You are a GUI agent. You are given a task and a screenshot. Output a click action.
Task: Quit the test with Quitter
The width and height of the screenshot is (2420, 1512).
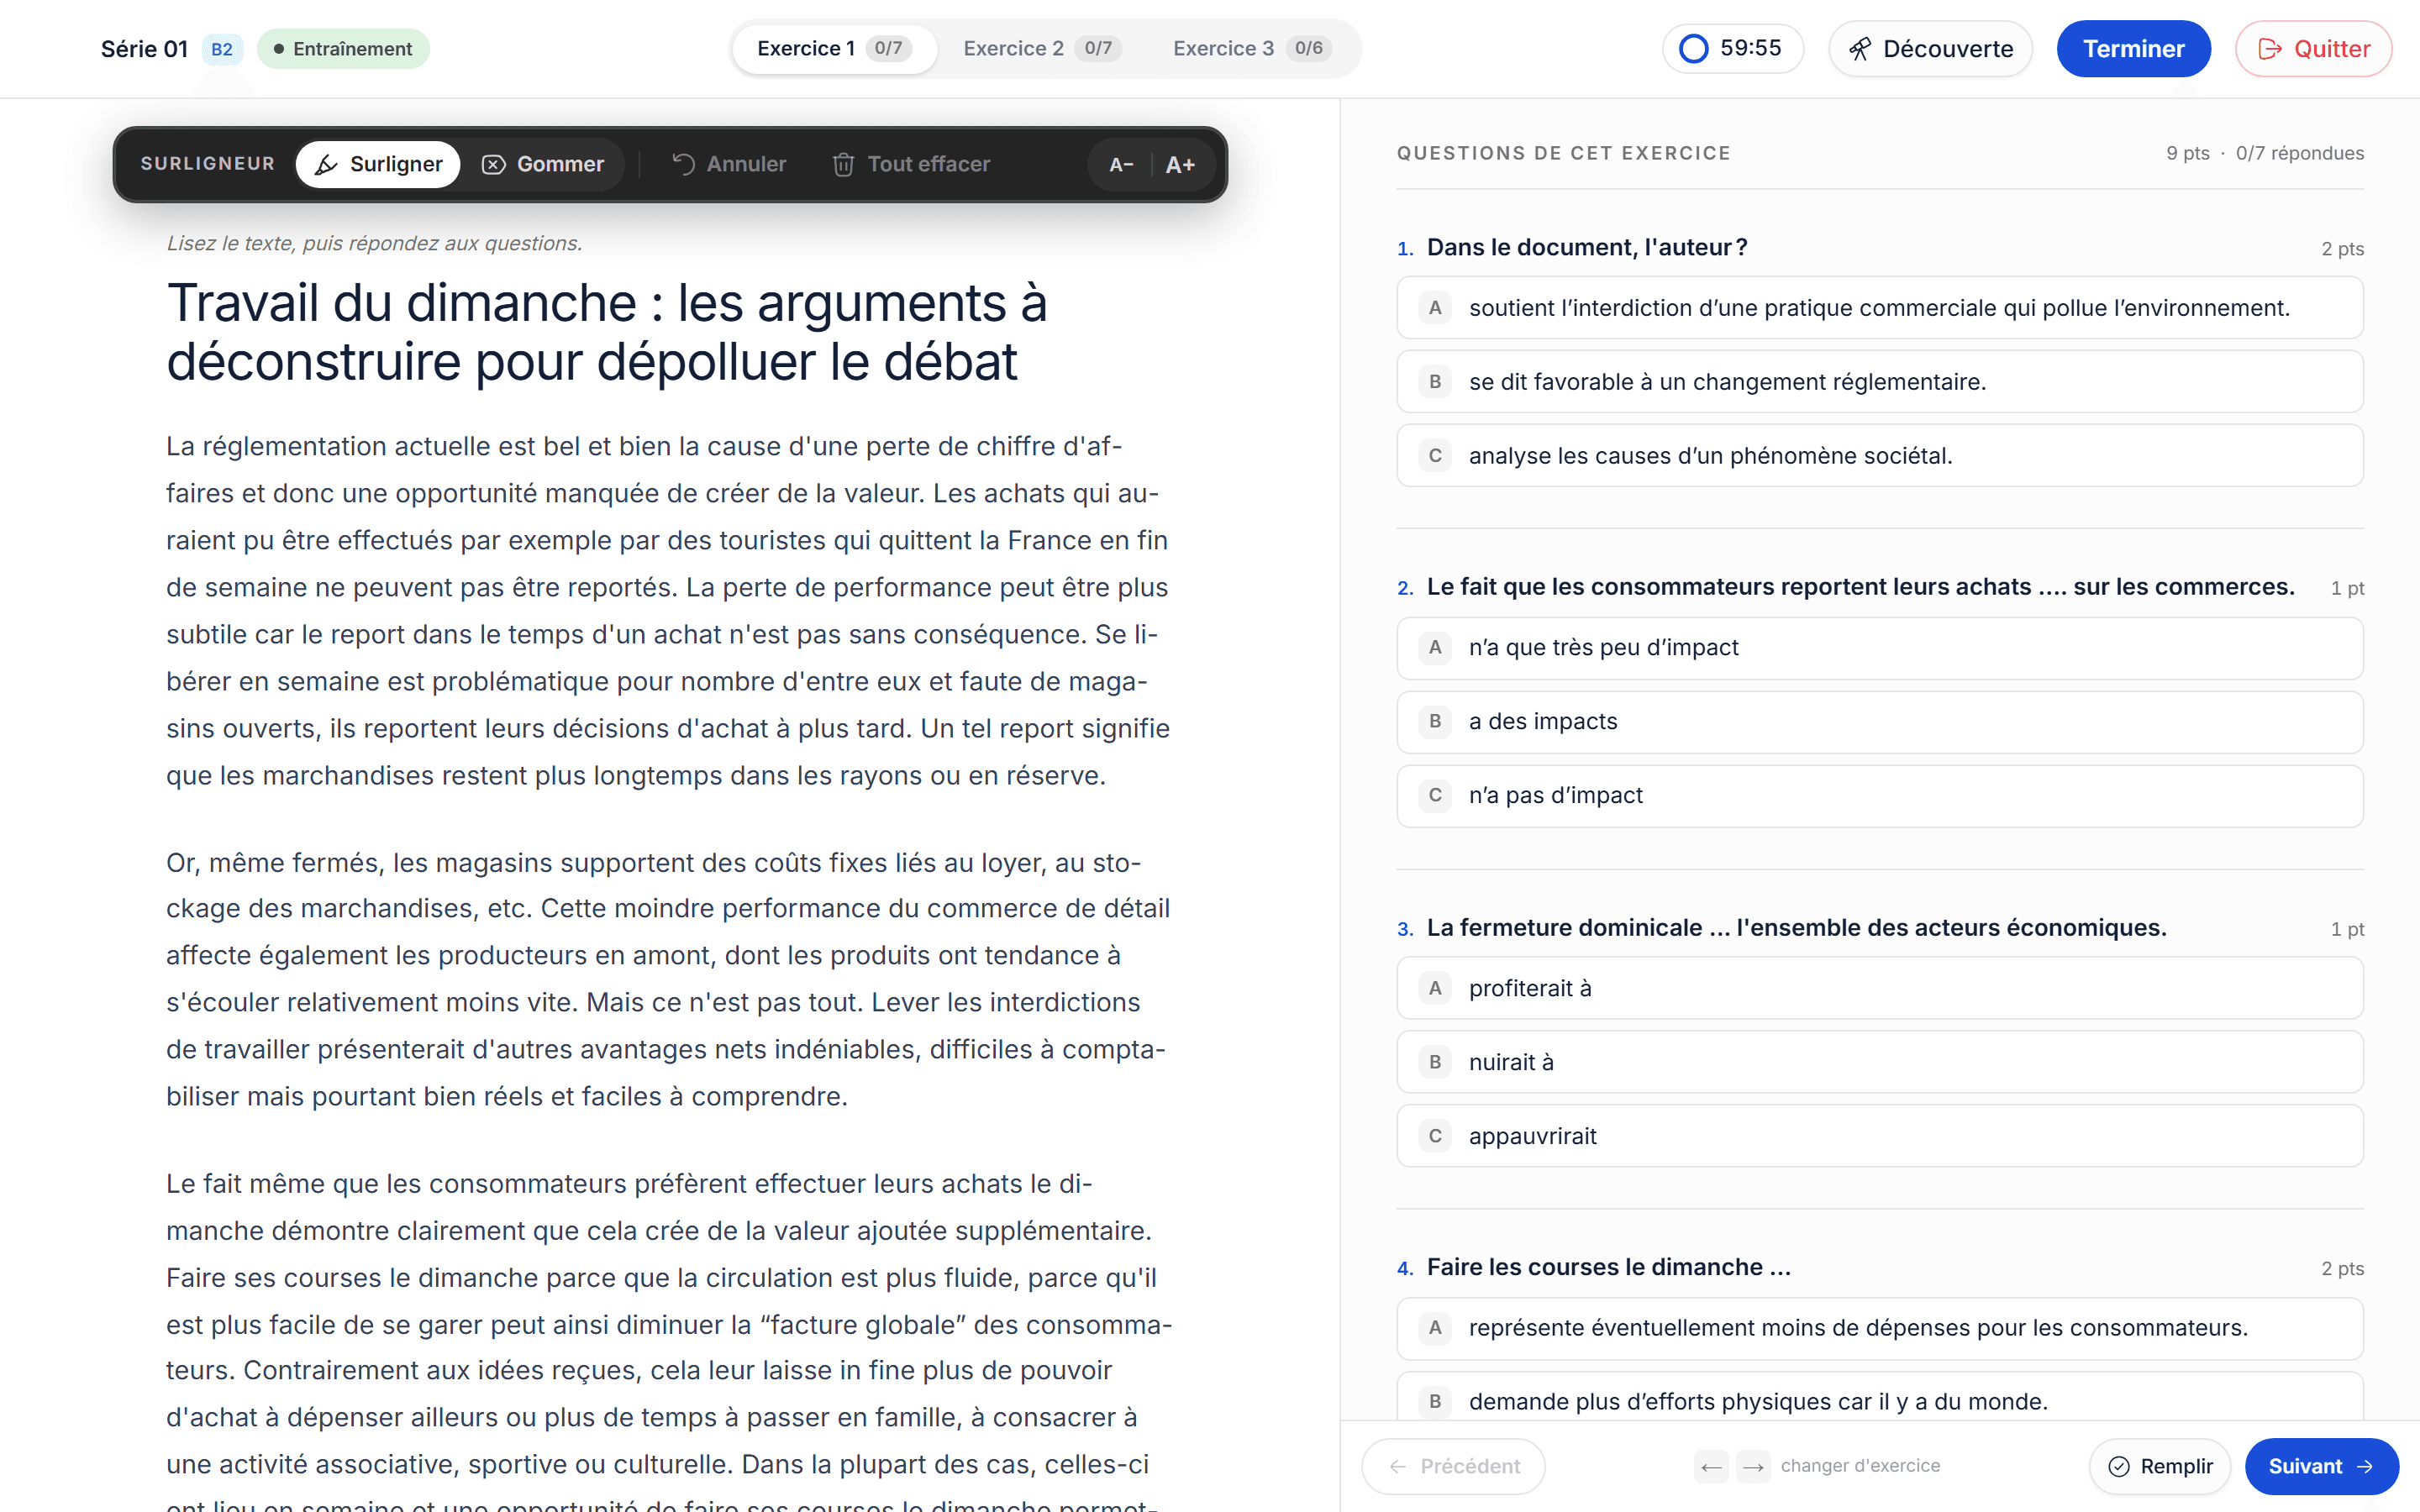click(2313, 48)
